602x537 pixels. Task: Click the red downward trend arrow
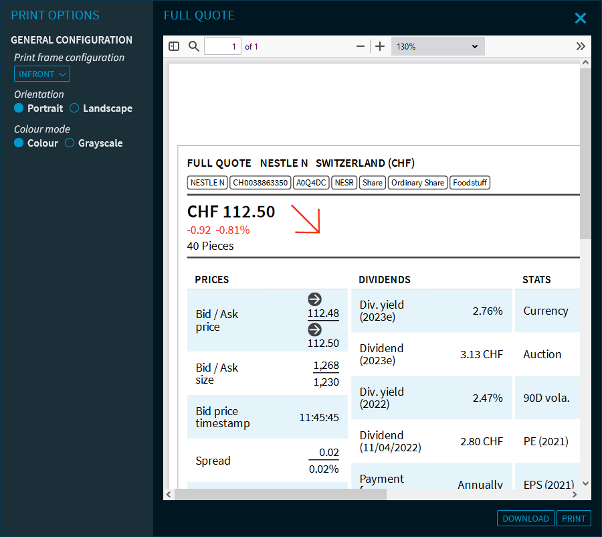coord(306,220)
